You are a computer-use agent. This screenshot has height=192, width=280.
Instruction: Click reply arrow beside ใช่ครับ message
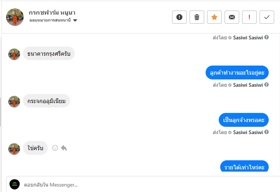coord(64,148)
